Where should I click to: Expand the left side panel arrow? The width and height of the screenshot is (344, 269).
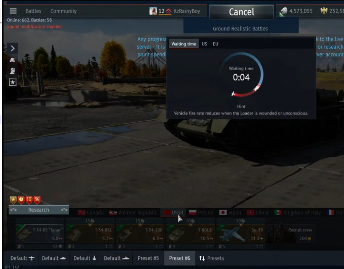coord(13,48)
